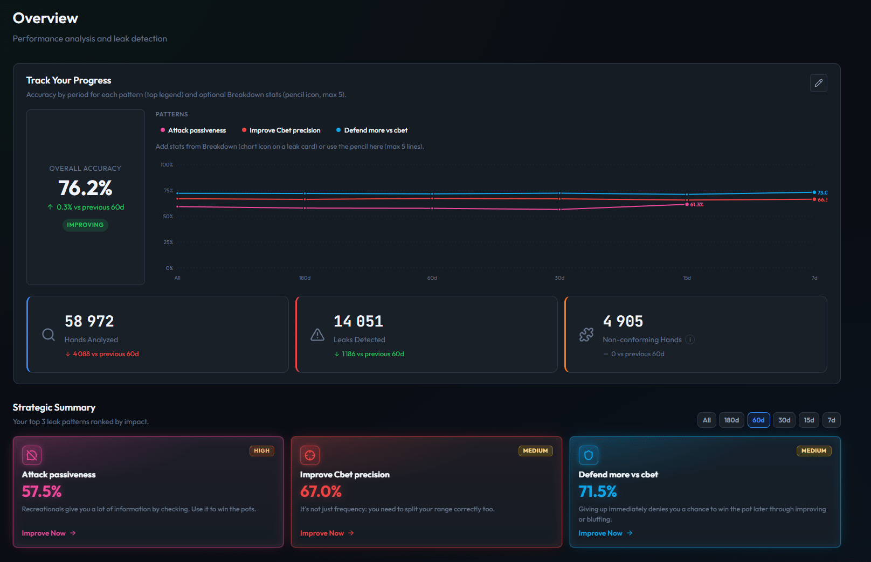Click the Attack passiveness card title
This screenshot has width=871, height=562.
click(x=59, y=475)
